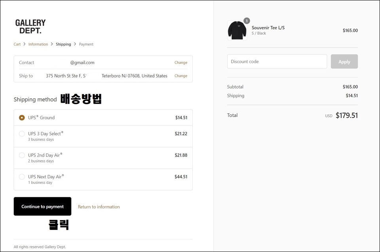Image resolution: width=380 pixels, height=252 pixels.
Task: Click the '2 business days' delivery note
Action: 41,161
